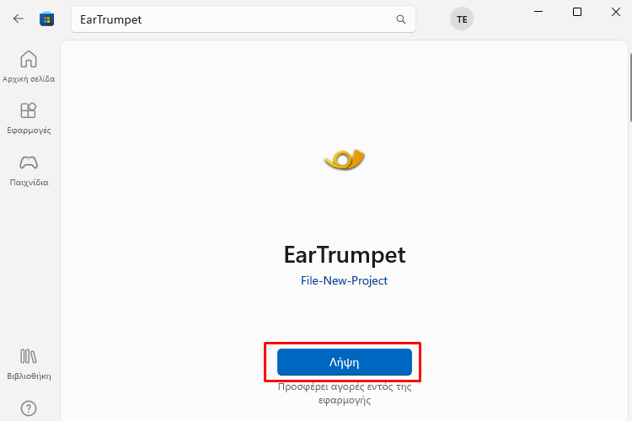632x421 pixels.
Task: Click the Παιχνίδια label in sidebar
Action: [x=29, y=182]
